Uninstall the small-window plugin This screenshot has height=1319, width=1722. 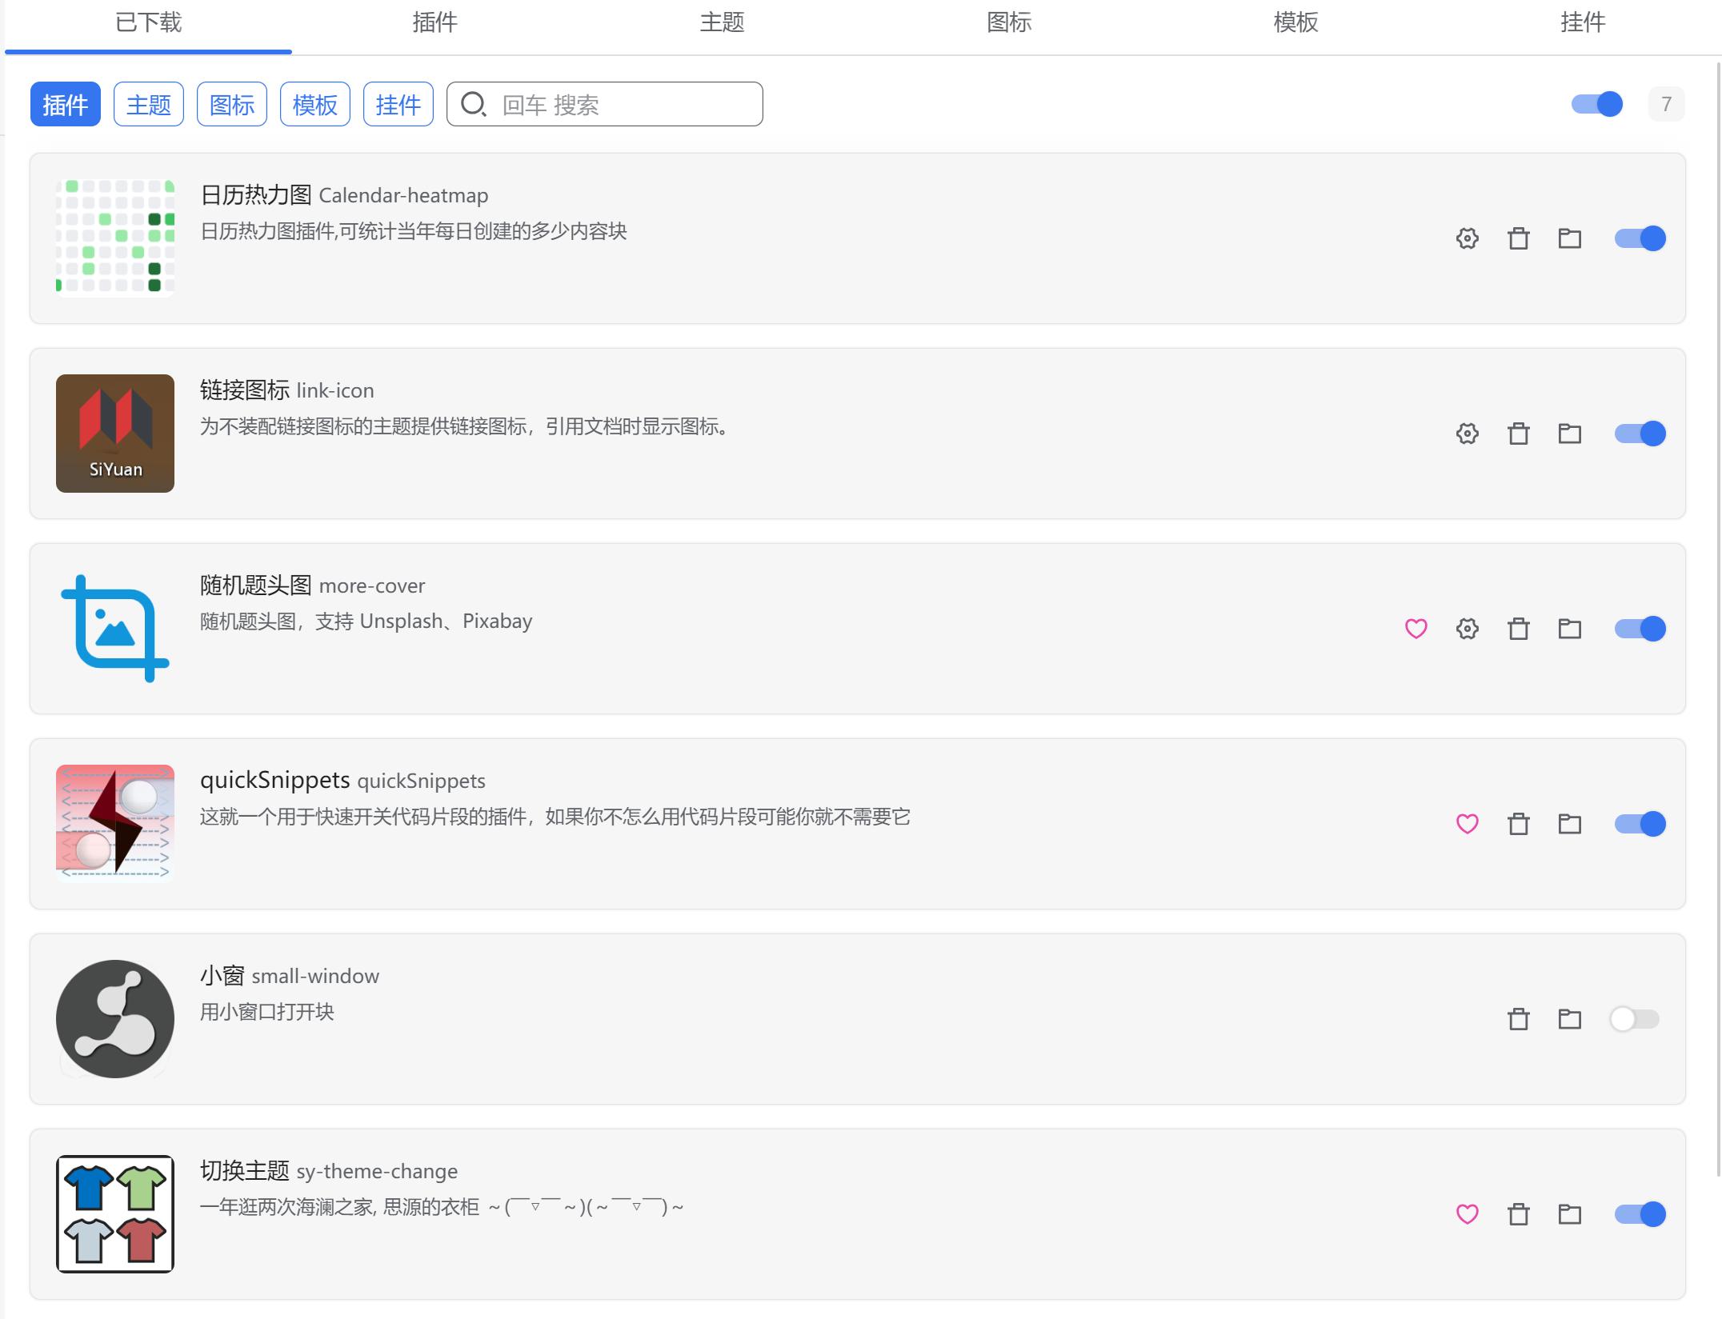[x=1518, y=1019]
